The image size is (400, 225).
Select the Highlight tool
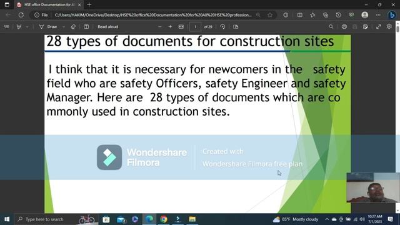[19, 26]
